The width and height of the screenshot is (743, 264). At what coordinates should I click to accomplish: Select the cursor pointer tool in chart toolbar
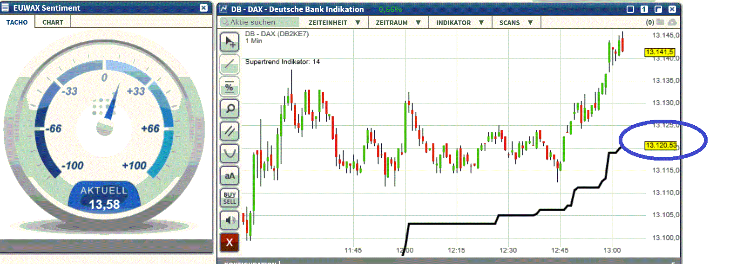click(x=230, y=42)
